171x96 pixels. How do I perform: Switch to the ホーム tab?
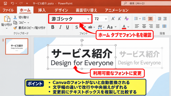(x=25, y=10)
